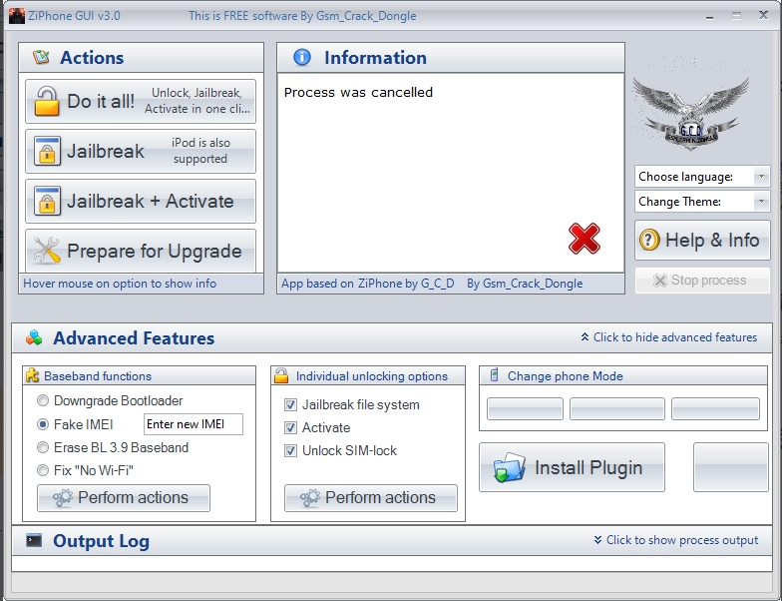Click the Advanced Features colored cubes icon

pos(34,337)
